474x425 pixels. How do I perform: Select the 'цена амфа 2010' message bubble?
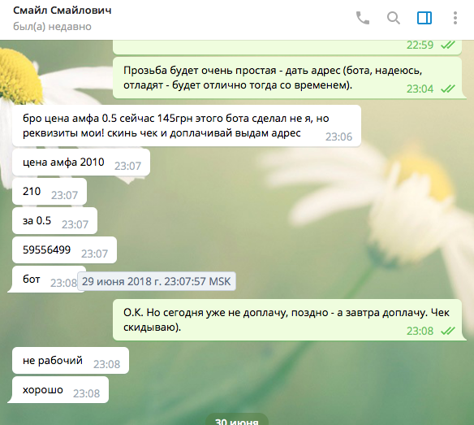point(81,163)
